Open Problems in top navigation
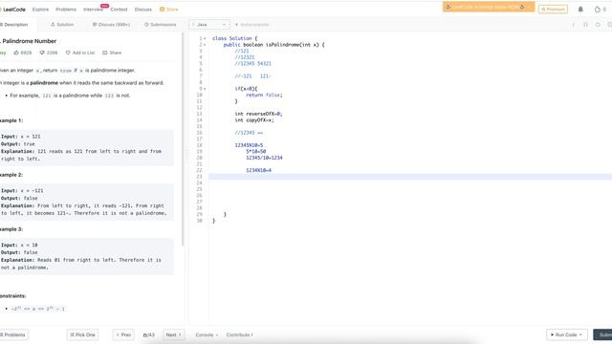The height and width of the screenshot is (344, 612). [x=66, y=10]
